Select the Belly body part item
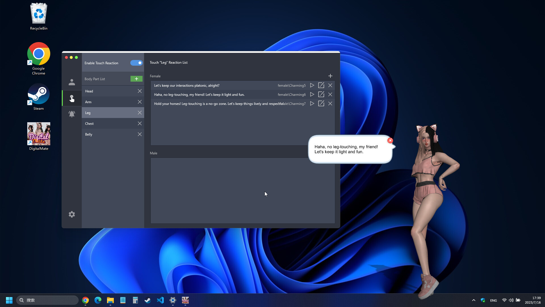Image resolution: width=545 pixels, height=307 pixels. [108, 134]
